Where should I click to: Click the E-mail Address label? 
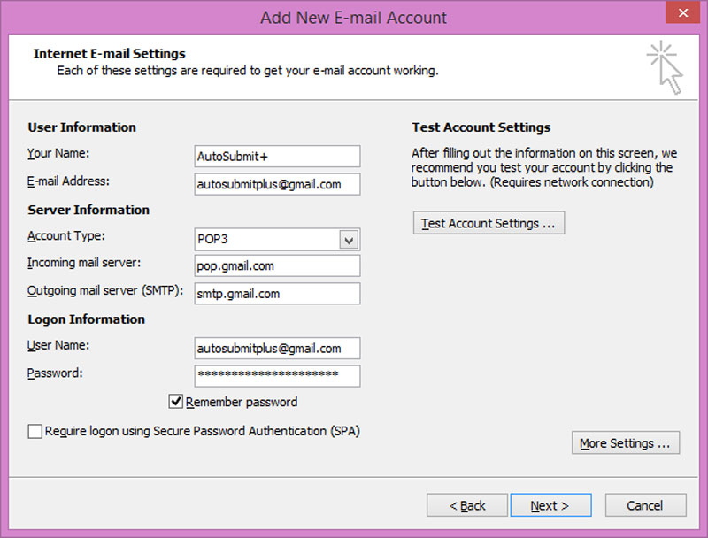coord(68,181)
